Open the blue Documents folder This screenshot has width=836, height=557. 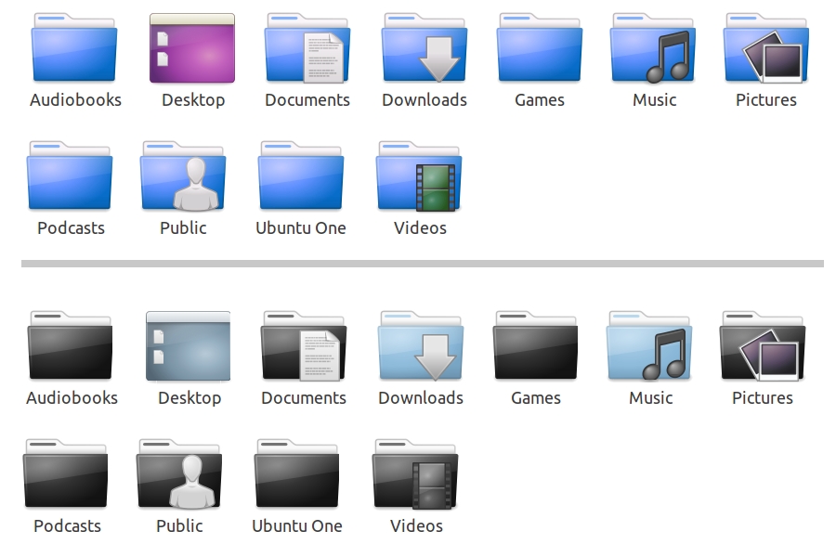point(307,49)
